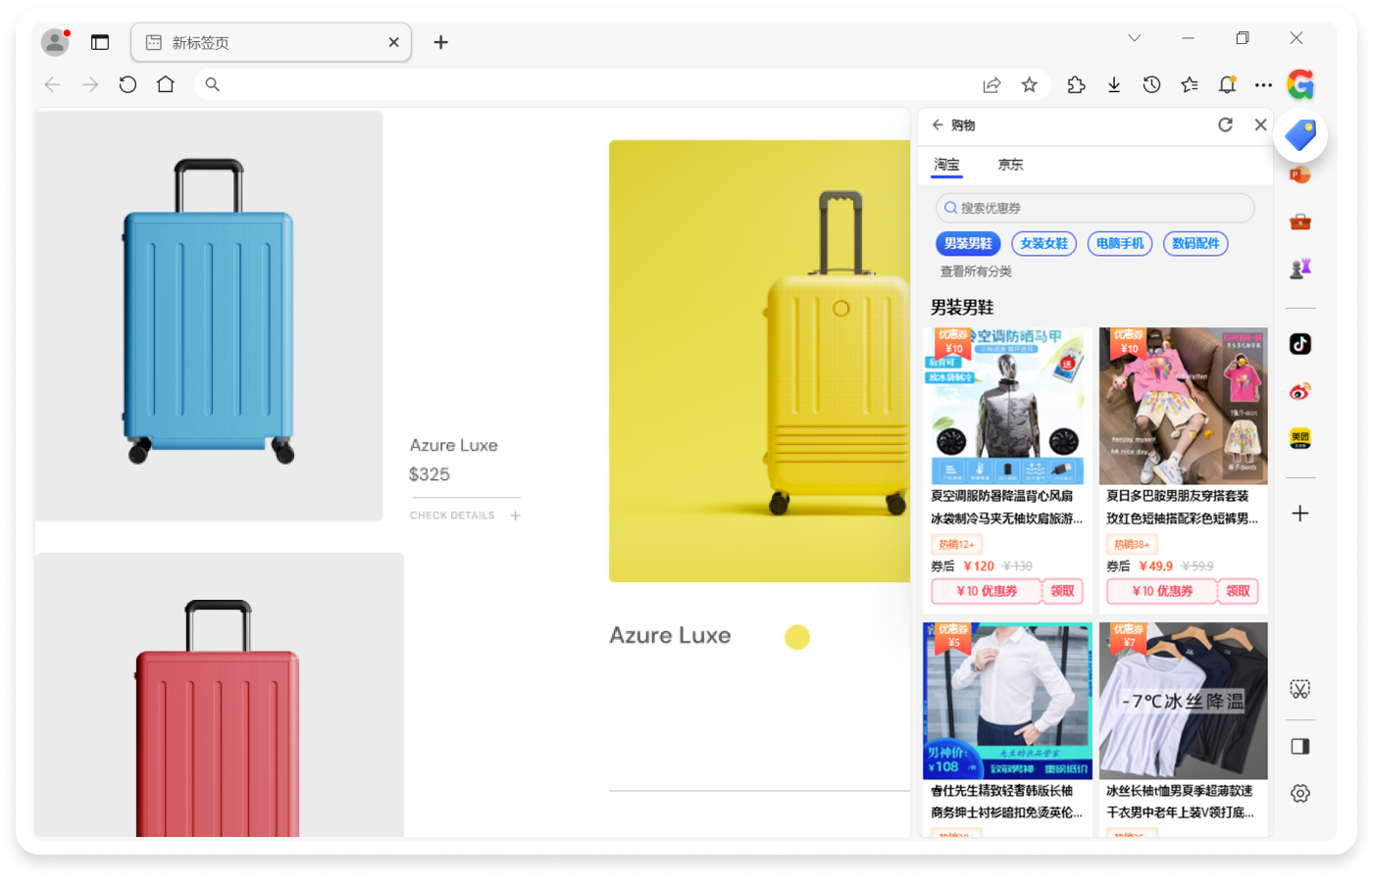1373x884 pixels.
Task: Pick the yellow color swatch near Azure Luxe
Action: coord(797,638)
